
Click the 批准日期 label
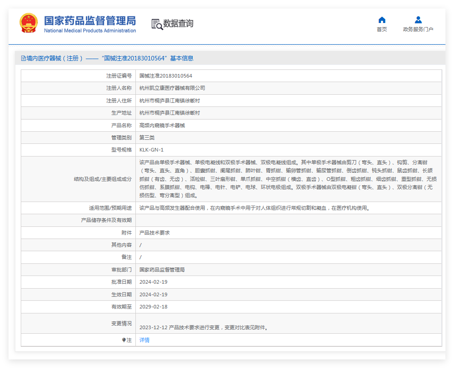point(121,282)
